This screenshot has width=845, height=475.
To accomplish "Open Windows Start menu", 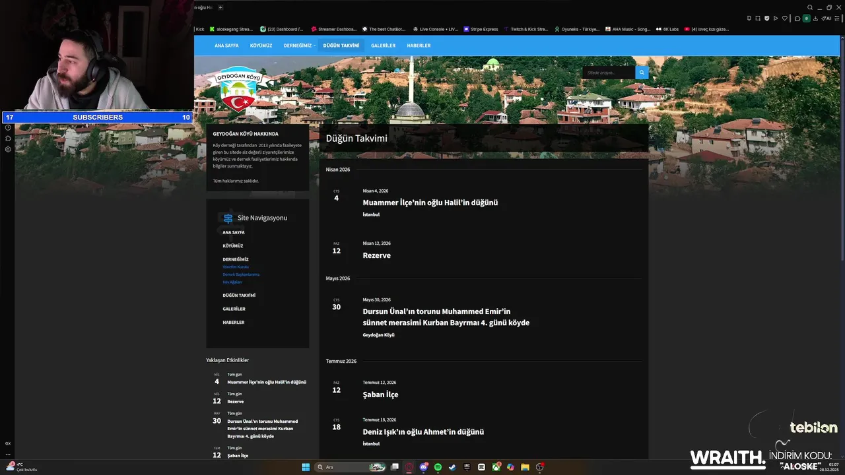I will 306,467.
